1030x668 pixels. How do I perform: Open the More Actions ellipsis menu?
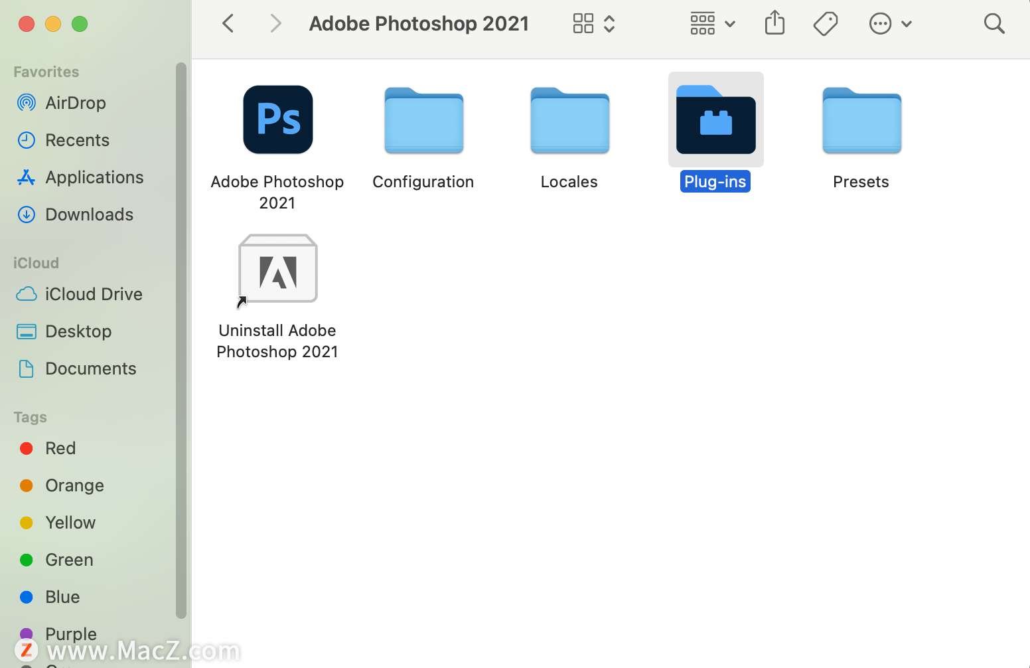click(891, 24)
